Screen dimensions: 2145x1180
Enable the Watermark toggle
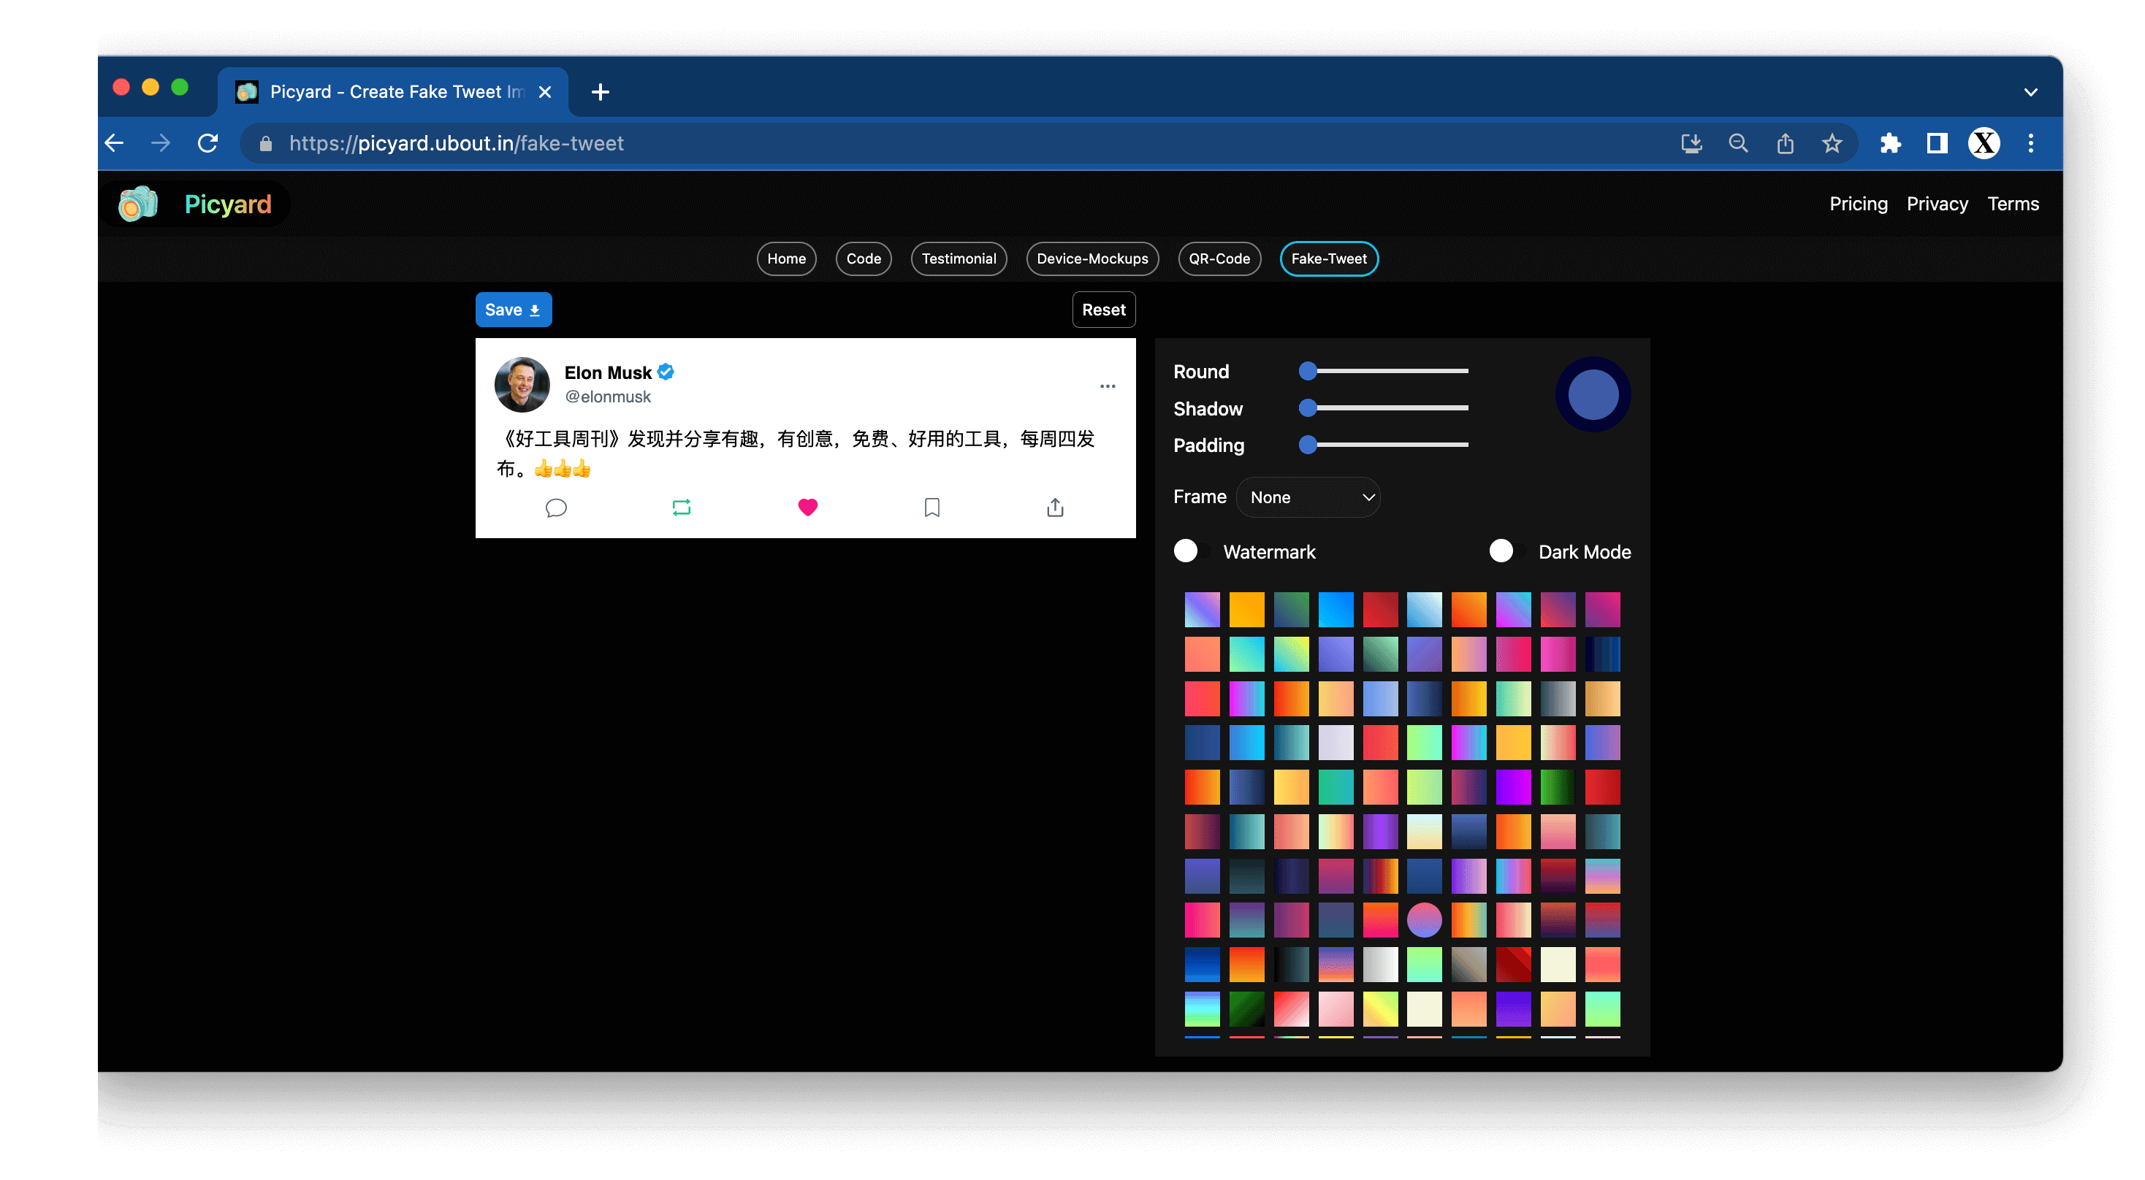(x=1191, y=551)
